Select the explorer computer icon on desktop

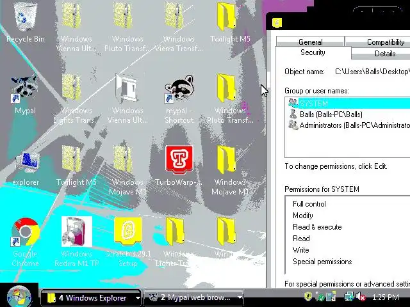[27, 162]
